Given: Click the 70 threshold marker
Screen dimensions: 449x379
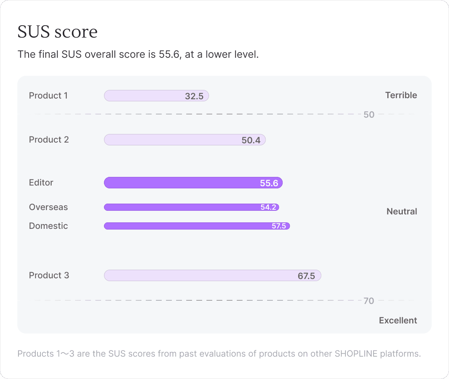Looking at the screenshot, I should pyautogui.click(x=369, y=301).
